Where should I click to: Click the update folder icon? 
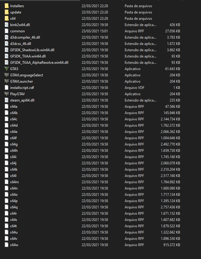coord(7,12)
